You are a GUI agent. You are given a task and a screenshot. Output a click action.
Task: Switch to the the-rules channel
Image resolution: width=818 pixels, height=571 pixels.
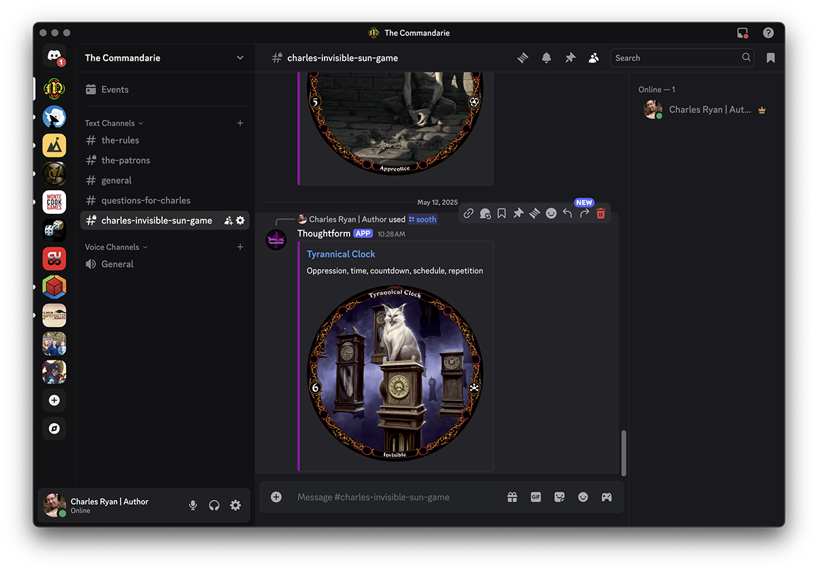click(x=165, y=140)
